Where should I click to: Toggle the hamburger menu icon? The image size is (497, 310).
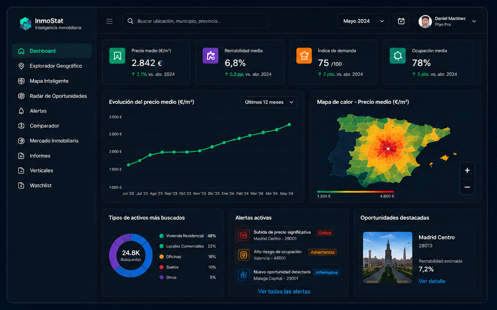109,21
